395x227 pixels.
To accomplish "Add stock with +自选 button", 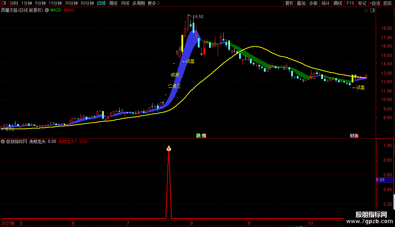I will click(x=375, y=3).
